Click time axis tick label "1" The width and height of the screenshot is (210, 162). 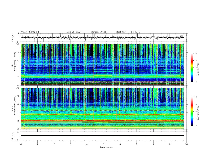pos(37,144)
